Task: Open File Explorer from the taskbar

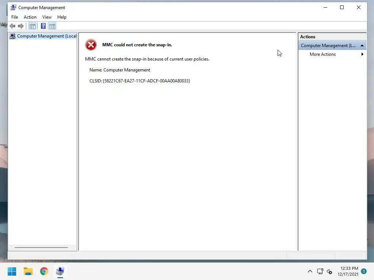Action: point(28,271)
